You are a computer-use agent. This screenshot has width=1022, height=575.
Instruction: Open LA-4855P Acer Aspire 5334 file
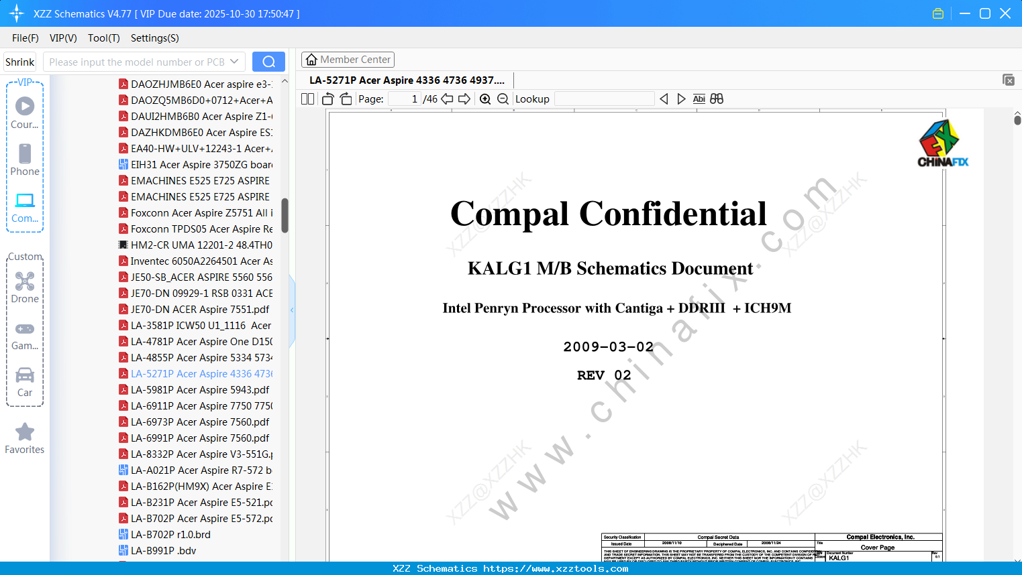195,358
